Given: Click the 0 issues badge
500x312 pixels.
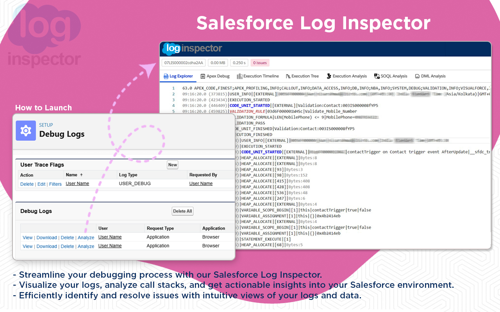Looking at the screenshot, I should 259,62.
